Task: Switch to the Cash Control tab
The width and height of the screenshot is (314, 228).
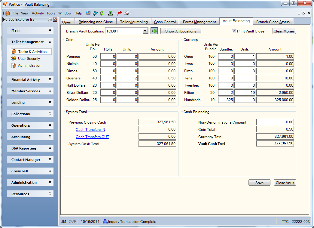Action: click(x=165, y=22)
